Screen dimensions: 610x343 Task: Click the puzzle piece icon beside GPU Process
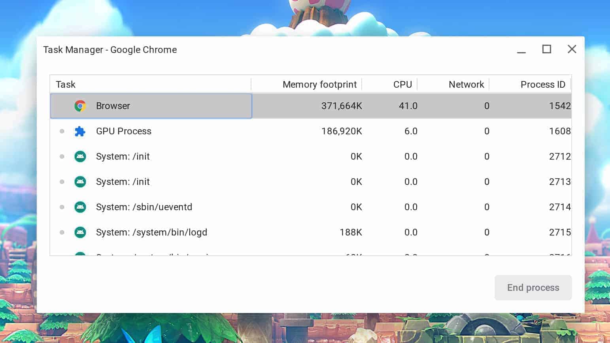click(80, 131)
